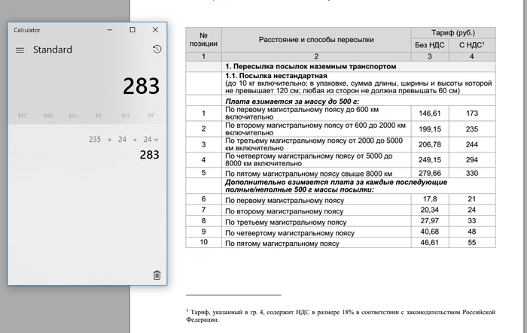Click the MS memory store button
Screen dimensions: 527x333
(x=126, y=116)
